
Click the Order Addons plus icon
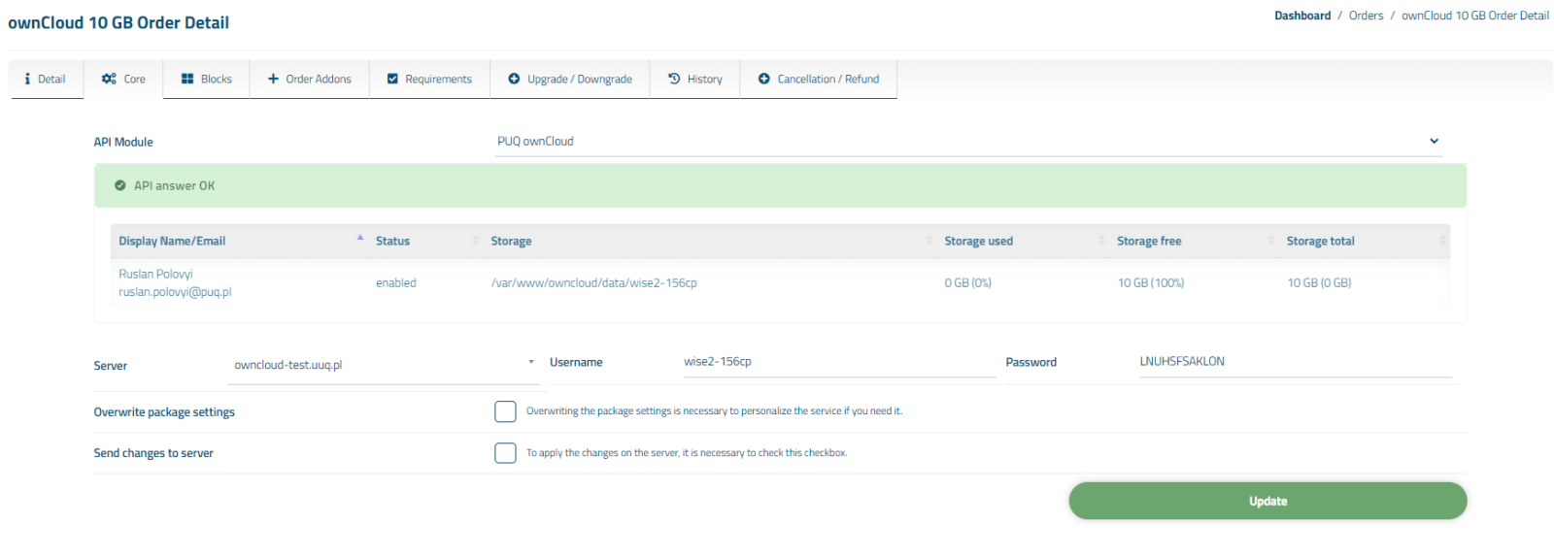[273, 80]
